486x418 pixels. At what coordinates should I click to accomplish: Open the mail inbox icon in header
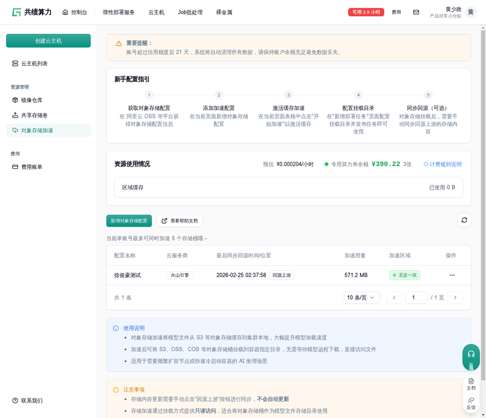click(x=416, y=12)
